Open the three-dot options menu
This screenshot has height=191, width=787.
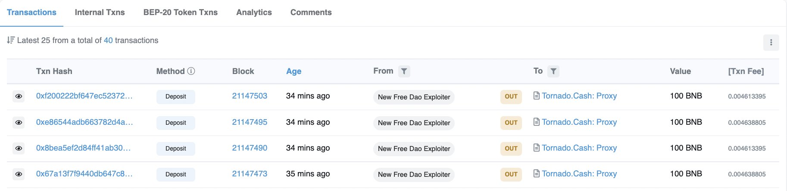[771, 43]
